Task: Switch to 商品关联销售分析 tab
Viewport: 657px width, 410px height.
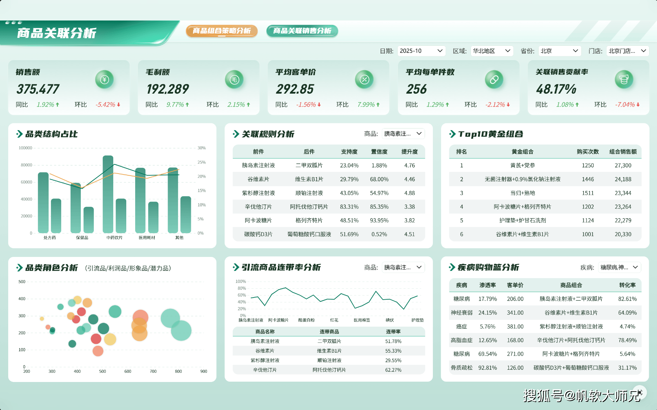Action: 302,31
